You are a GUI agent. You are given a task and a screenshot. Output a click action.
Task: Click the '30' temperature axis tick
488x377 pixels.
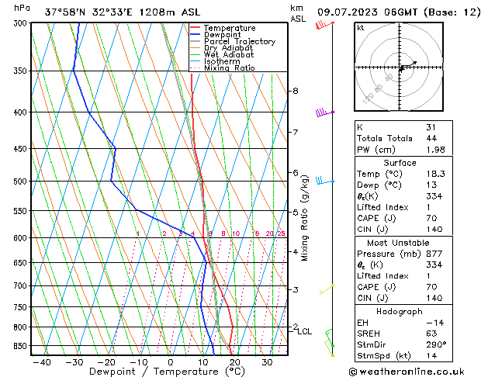coord(267,362)
